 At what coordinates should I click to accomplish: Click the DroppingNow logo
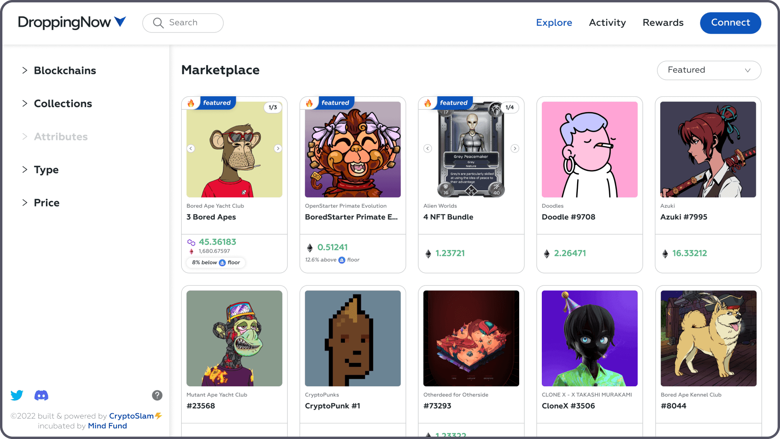(x=72, y=23)
